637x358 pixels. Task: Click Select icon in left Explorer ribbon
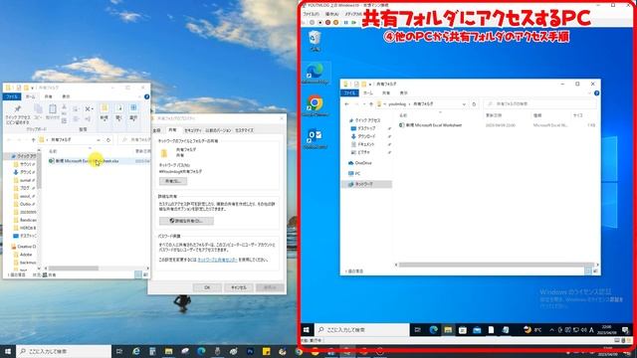pos(133,108)
